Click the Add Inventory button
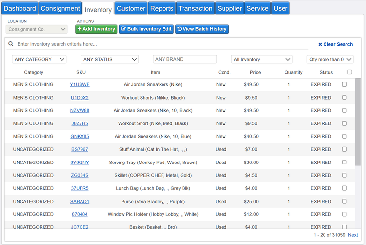366x245 pixels. click(x=96, y=29)
